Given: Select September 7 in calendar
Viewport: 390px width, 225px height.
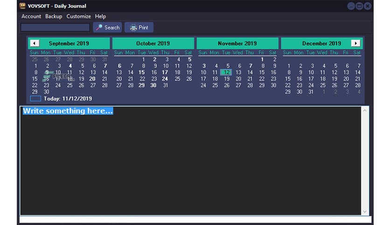Looking at the screenshot, I should click(x=105, y=66).
